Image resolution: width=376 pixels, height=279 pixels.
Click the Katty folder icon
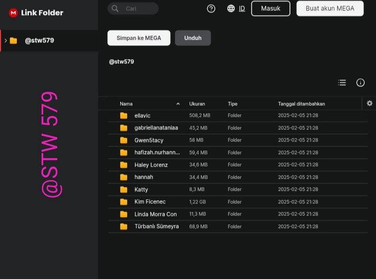point(124,189)
